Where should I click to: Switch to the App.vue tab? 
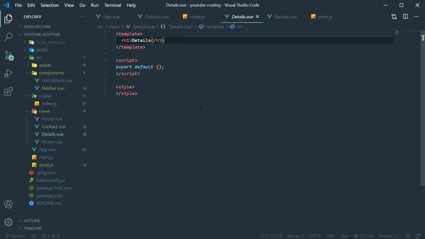pyautogui.click(x=112, y=17)
